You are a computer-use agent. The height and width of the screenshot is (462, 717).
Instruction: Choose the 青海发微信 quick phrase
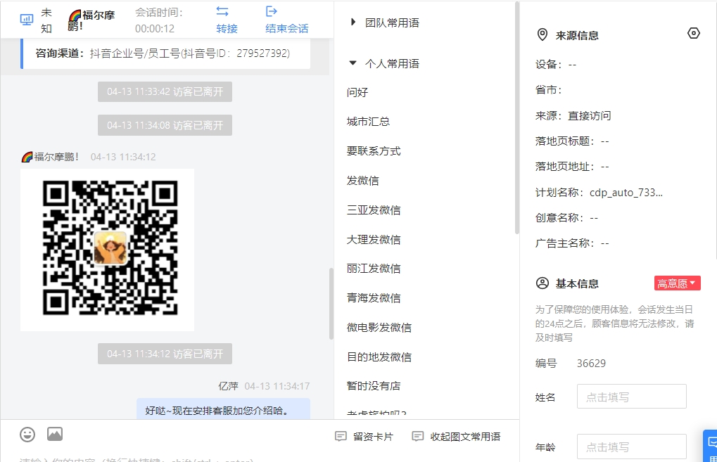374,298
